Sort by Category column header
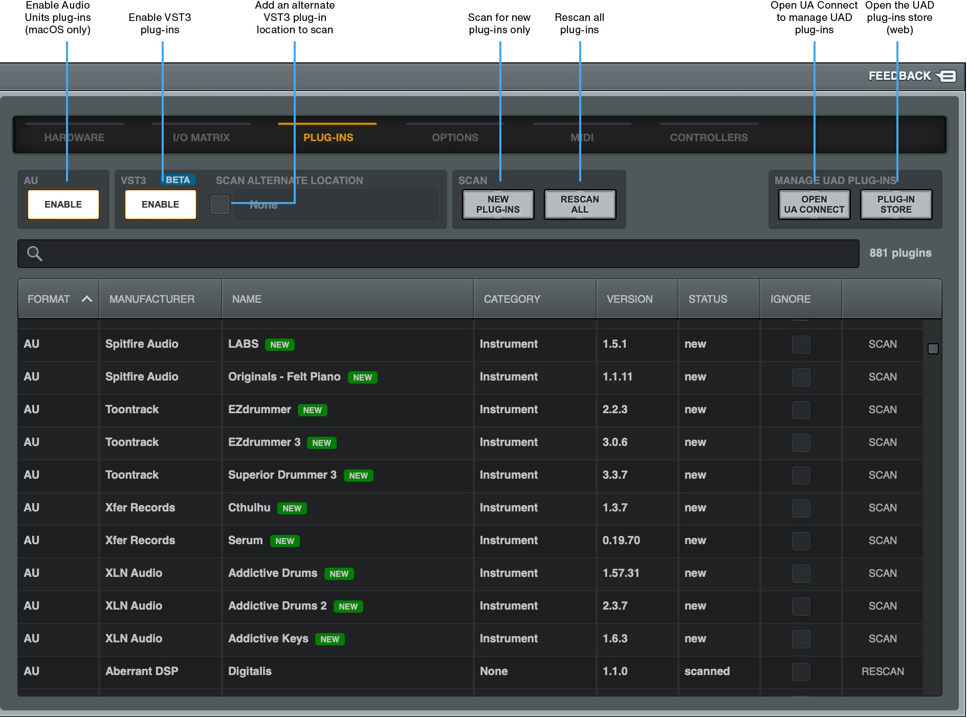The image size is (967, 717). (x=535, y=299)
